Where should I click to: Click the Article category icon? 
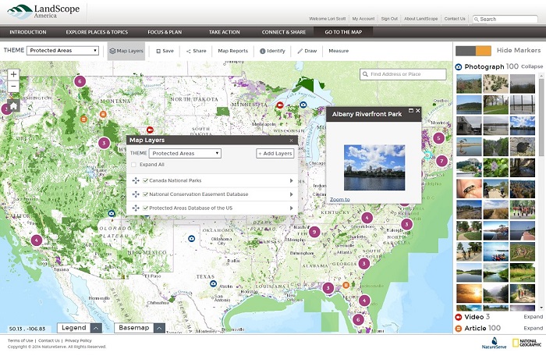coord(459,329)
